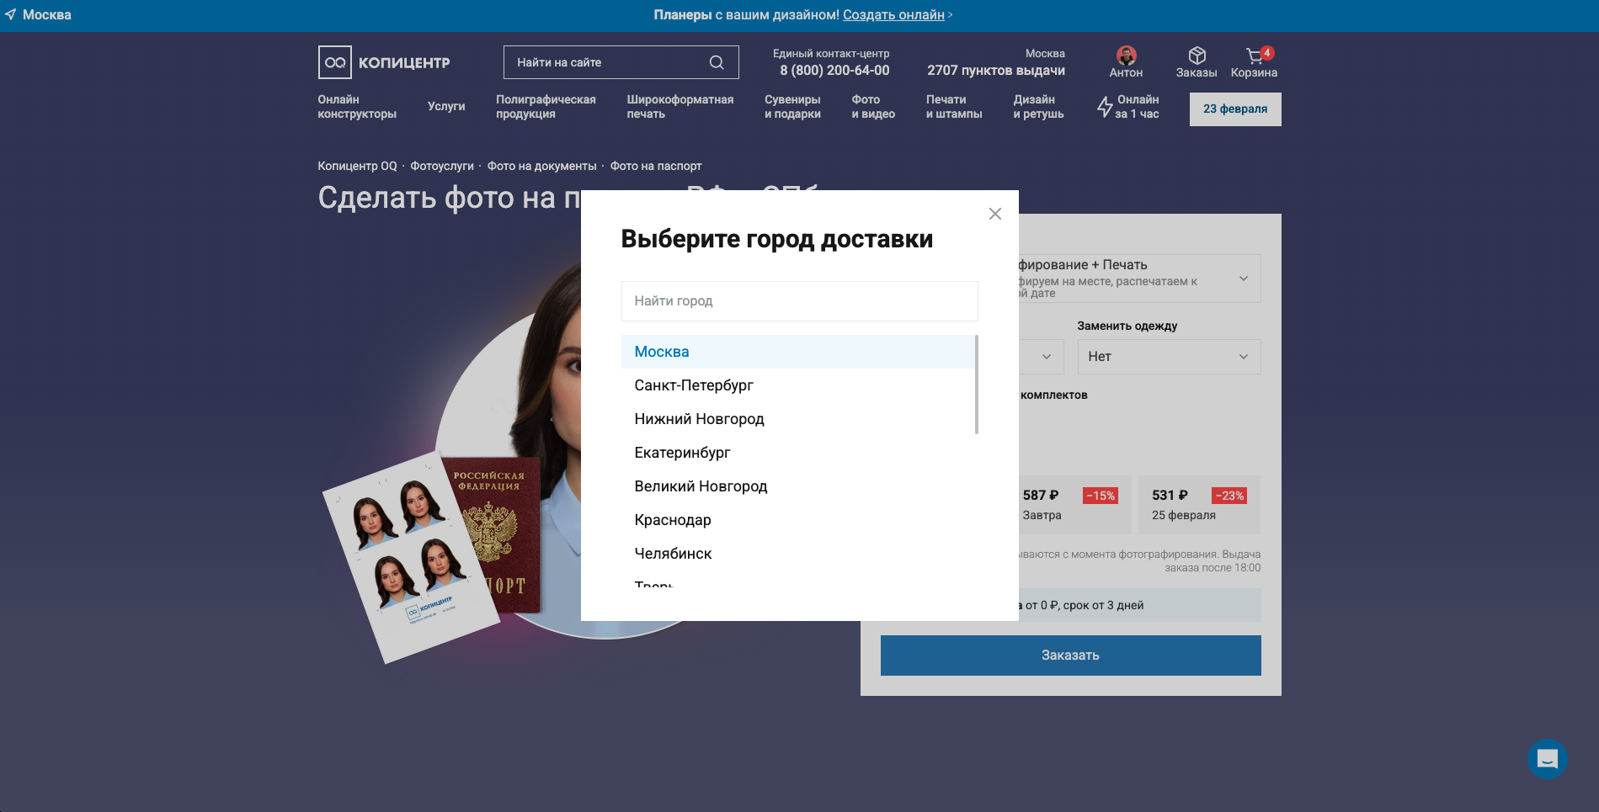
Task: Close the city selection dialog
Action: (995, 214)
